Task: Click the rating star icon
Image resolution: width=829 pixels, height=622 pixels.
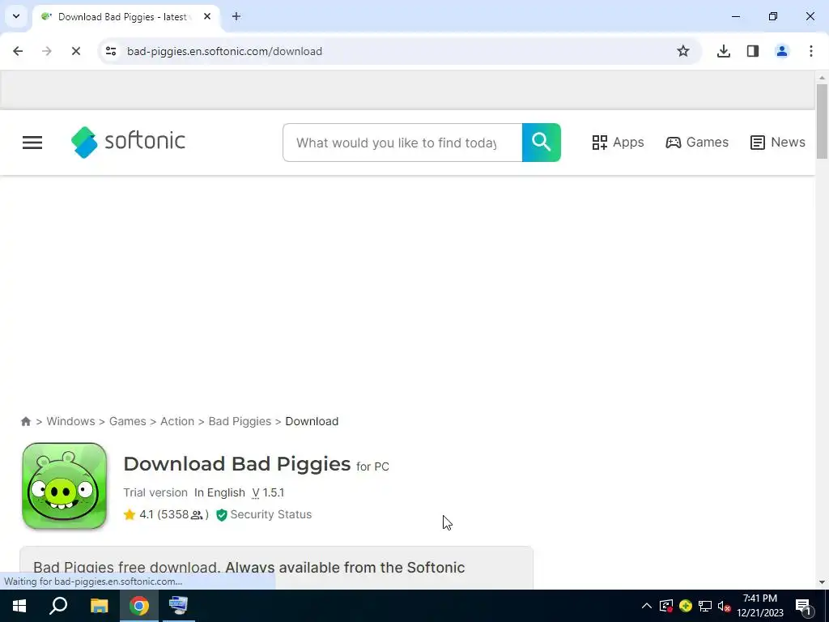Action: (x=129, y=514)
